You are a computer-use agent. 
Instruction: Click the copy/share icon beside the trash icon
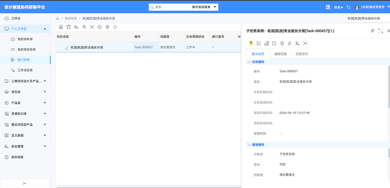pyautogui.click(x=274, y=43)
